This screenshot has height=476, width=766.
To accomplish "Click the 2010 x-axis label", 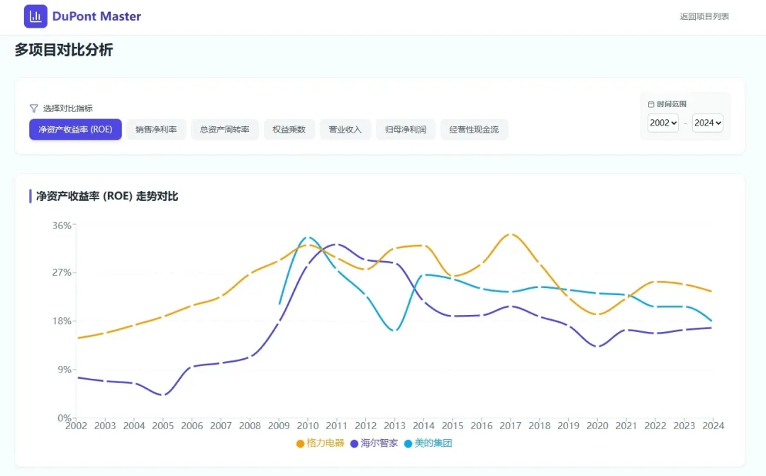I will tap(308, 426).
